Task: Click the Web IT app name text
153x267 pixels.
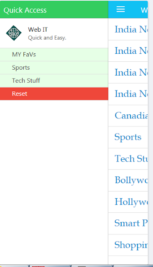Action: [x=38, y=30]
